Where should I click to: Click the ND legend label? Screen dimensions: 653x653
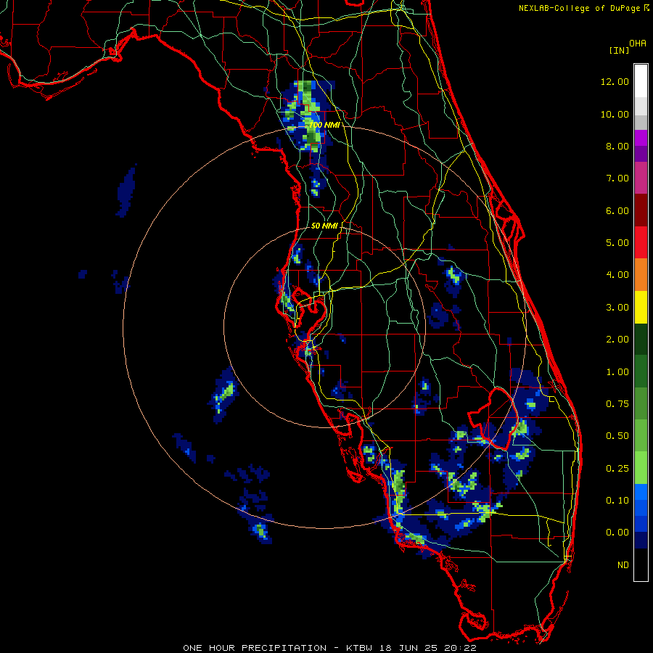(623, 565)
